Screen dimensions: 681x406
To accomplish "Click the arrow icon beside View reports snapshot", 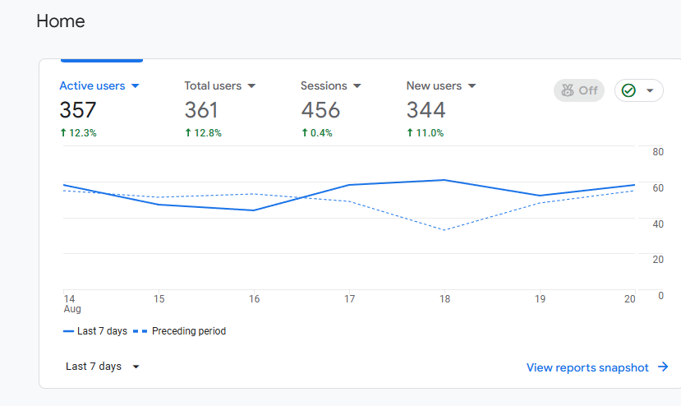I will click(663, 367).
